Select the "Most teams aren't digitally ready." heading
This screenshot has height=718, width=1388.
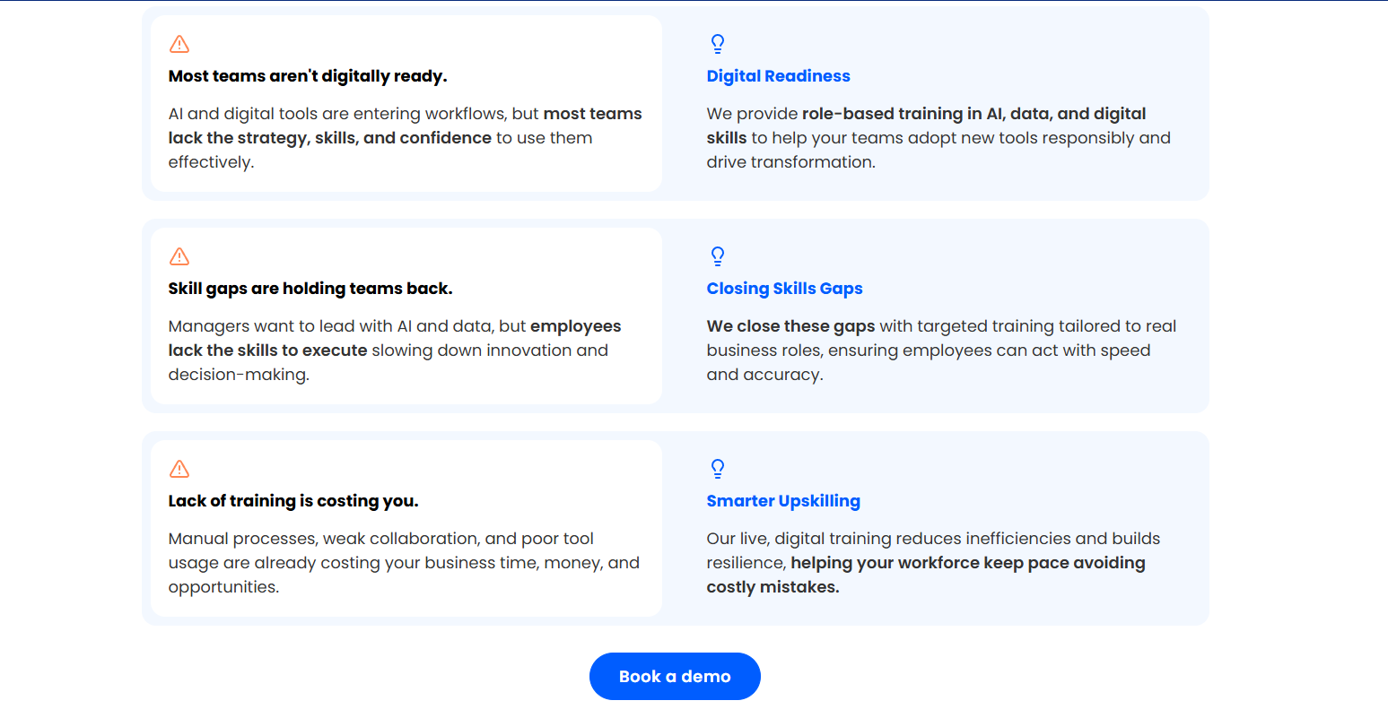[308, 76]
